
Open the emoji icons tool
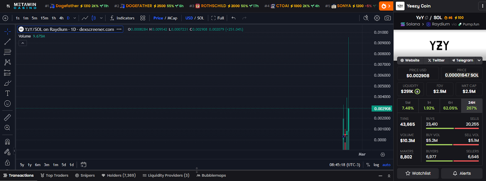pyautogui.click(x=8, y=104)
